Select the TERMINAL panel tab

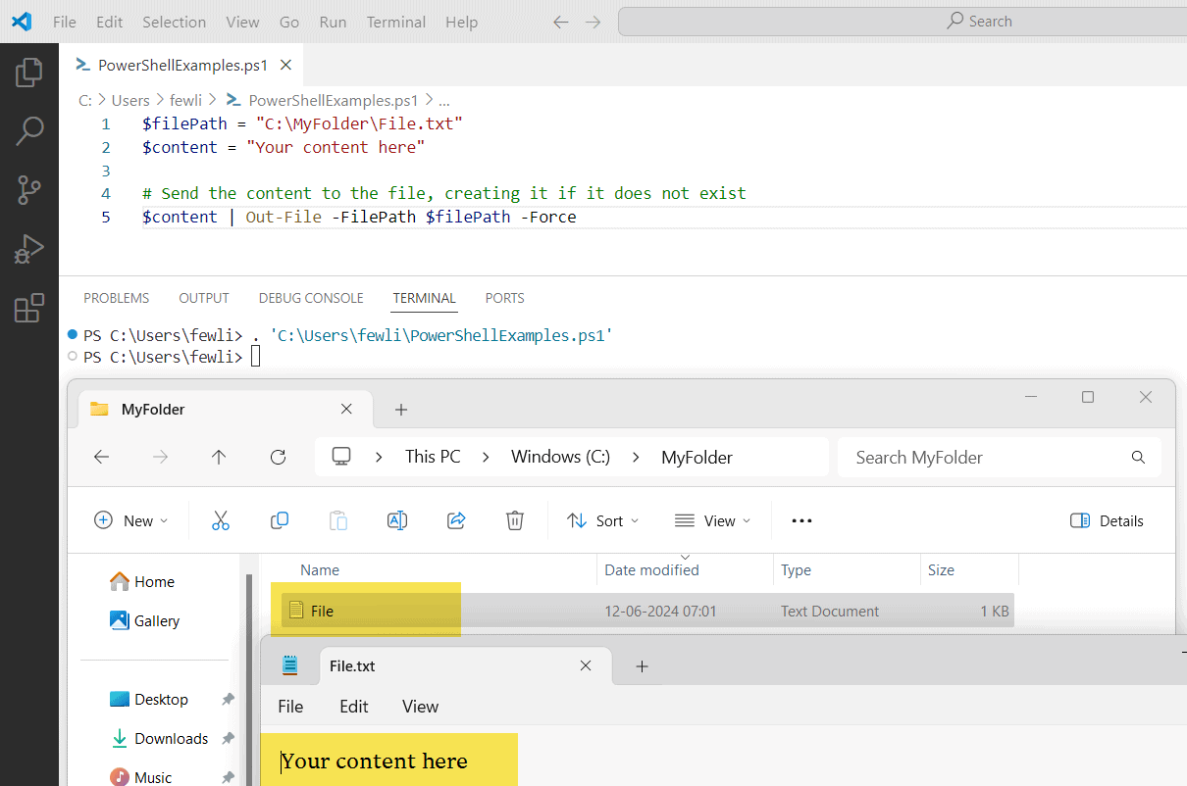[424, 298]
